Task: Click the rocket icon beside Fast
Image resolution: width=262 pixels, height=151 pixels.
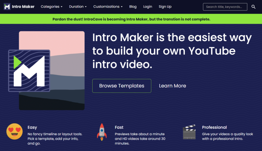Action: pyautogui.click(x=102, y=132)
